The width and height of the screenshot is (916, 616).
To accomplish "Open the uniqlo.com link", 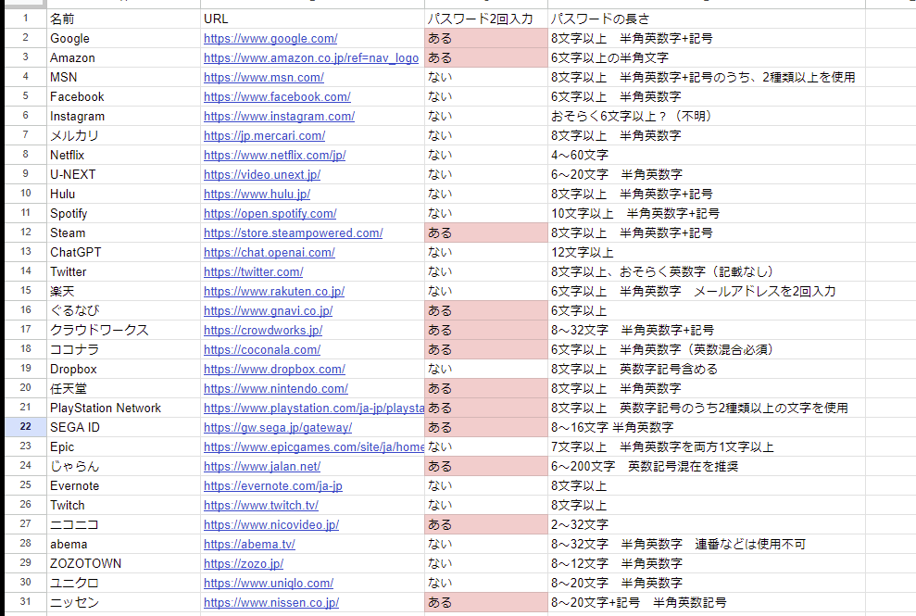I will pos(269,584).
